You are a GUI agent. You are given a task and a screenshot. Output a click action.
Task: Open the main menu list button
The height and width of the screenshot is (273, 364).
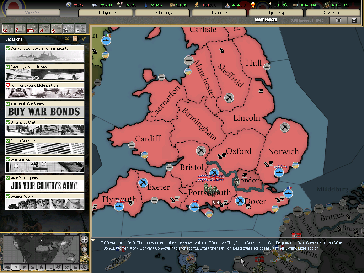click(x=354, y=20)
